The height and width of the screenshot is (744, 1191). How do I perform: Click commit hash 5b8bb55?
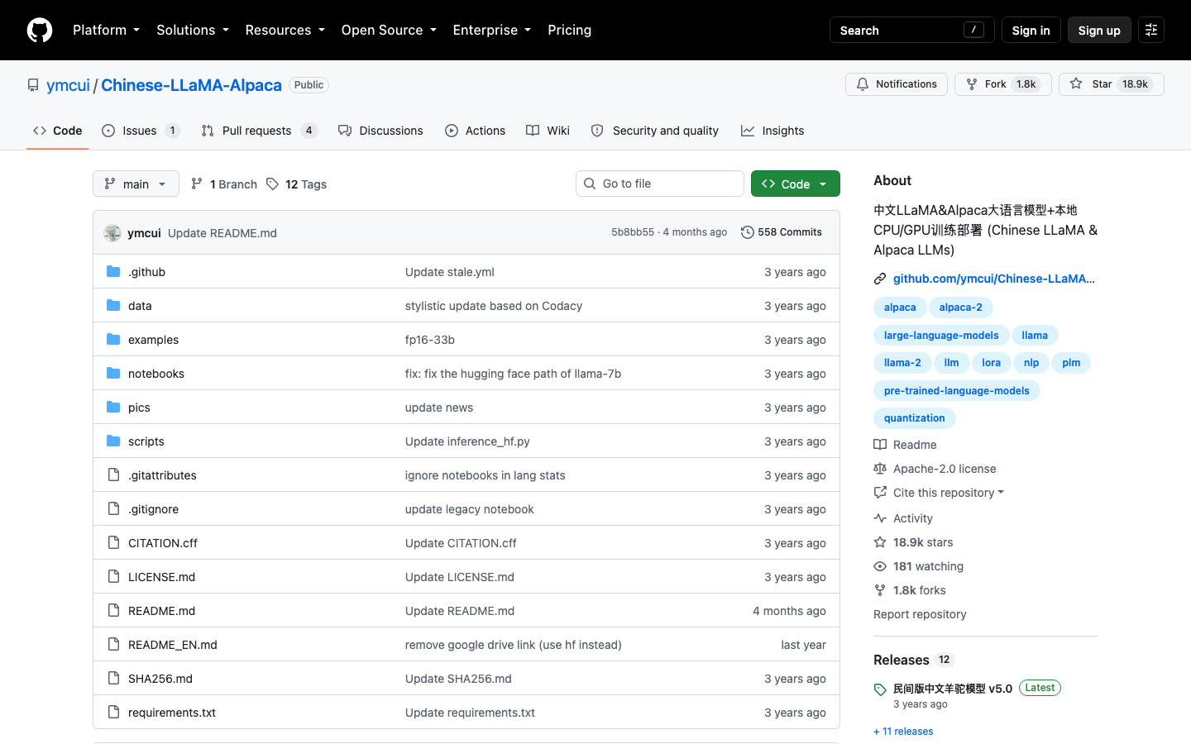tap(633, 232)
